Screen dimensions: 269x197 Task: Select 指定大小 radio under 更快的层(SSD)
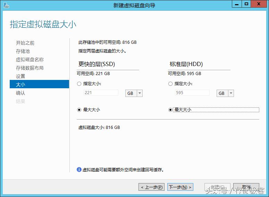click(x=79, y=84)
